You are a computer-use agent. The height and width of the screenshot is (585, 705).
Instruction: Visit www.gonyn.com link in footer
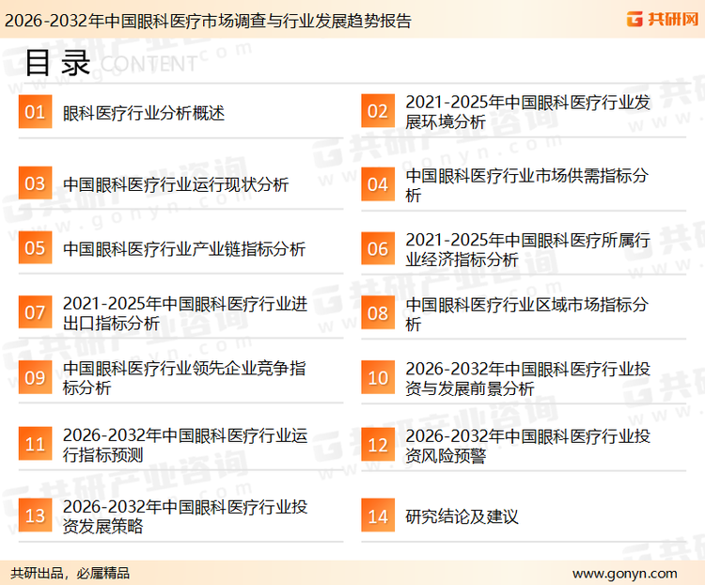[624, 573]
